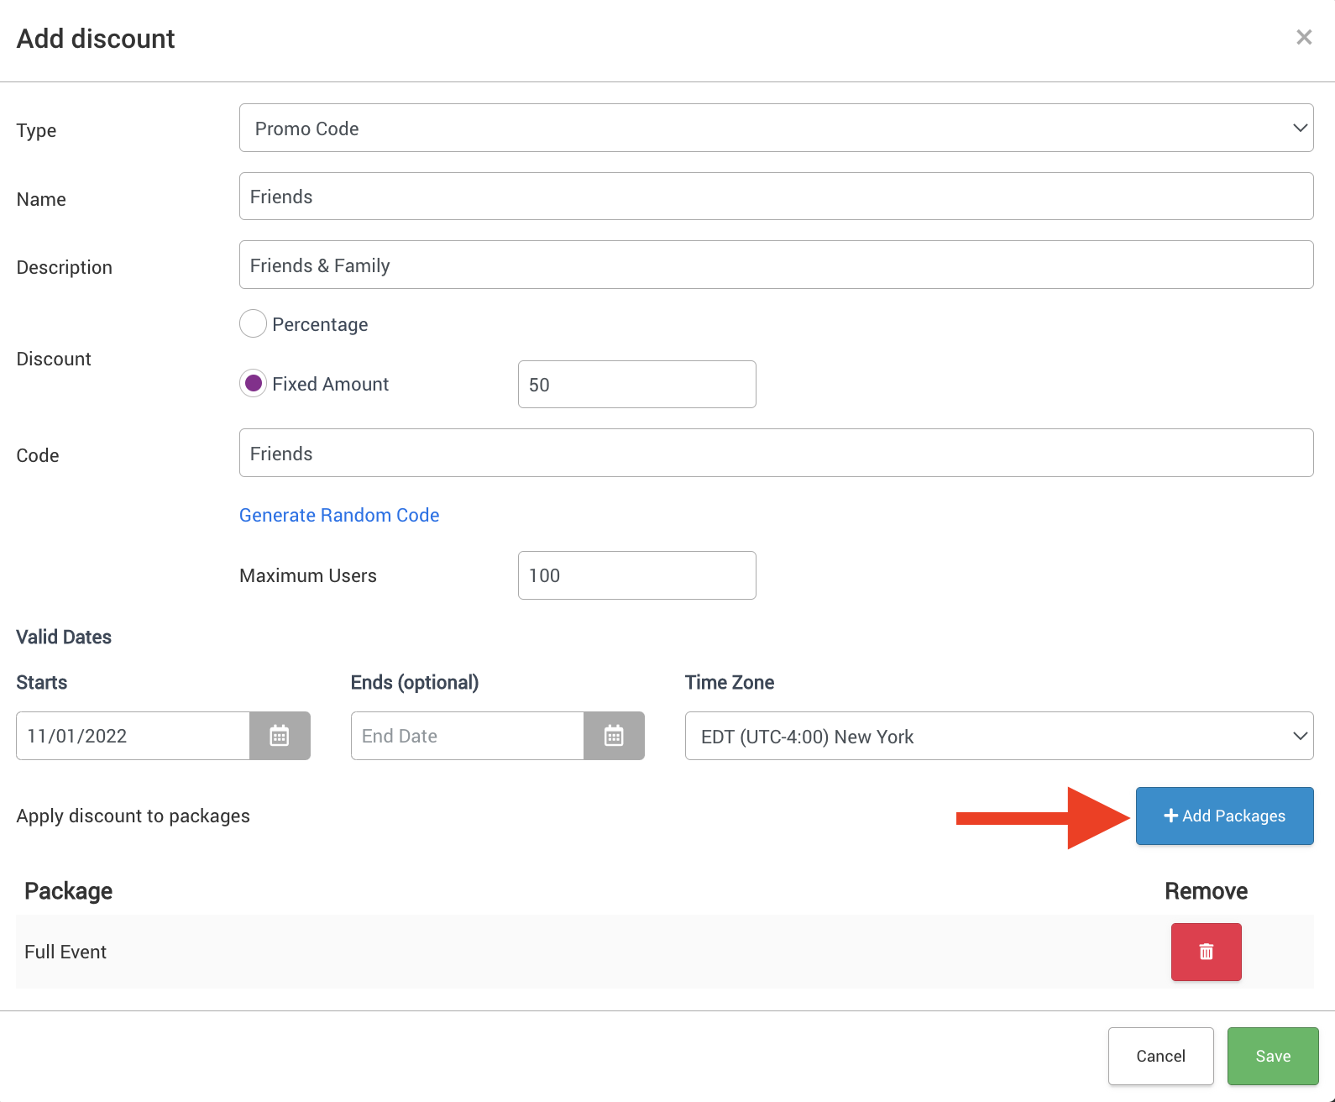The height and width of the screenshot is (1102, 1335).
Task: Click the Starts date text field
Action: [133, 736]
